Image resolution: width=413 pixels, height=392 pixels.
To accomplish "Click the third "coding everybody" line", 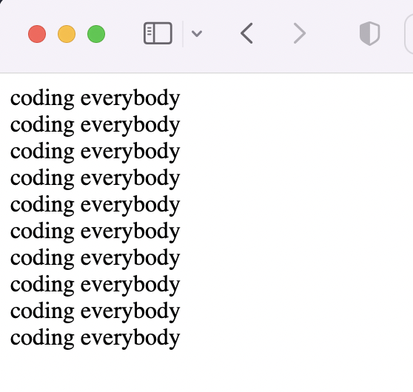I will click(95, 152).
